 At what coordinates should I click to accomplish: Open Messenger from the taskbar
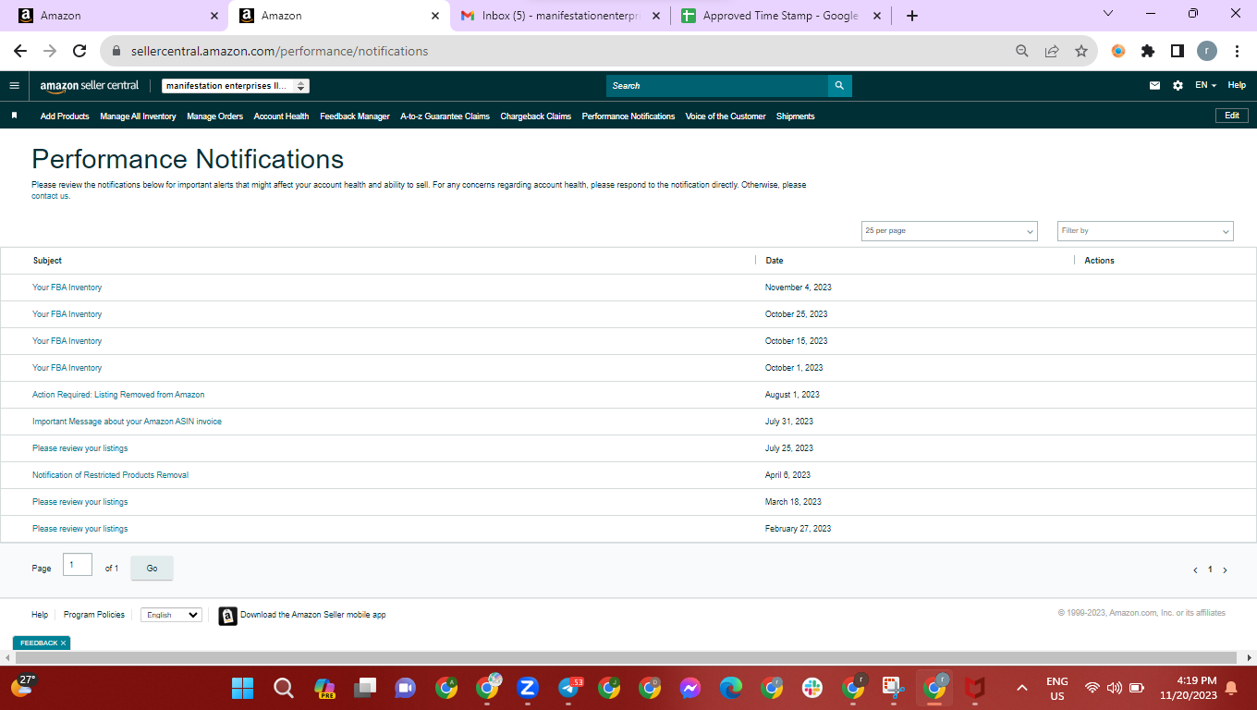coord(690,688)
